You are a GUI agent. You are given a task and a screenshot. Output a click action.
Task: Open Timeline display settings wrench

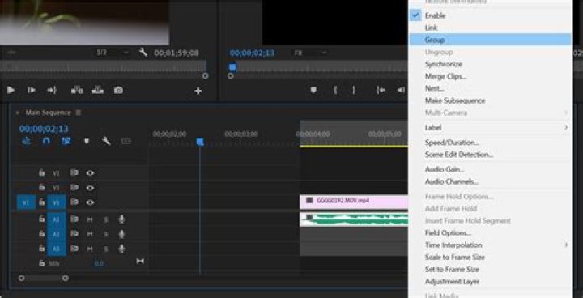[107, 142]
